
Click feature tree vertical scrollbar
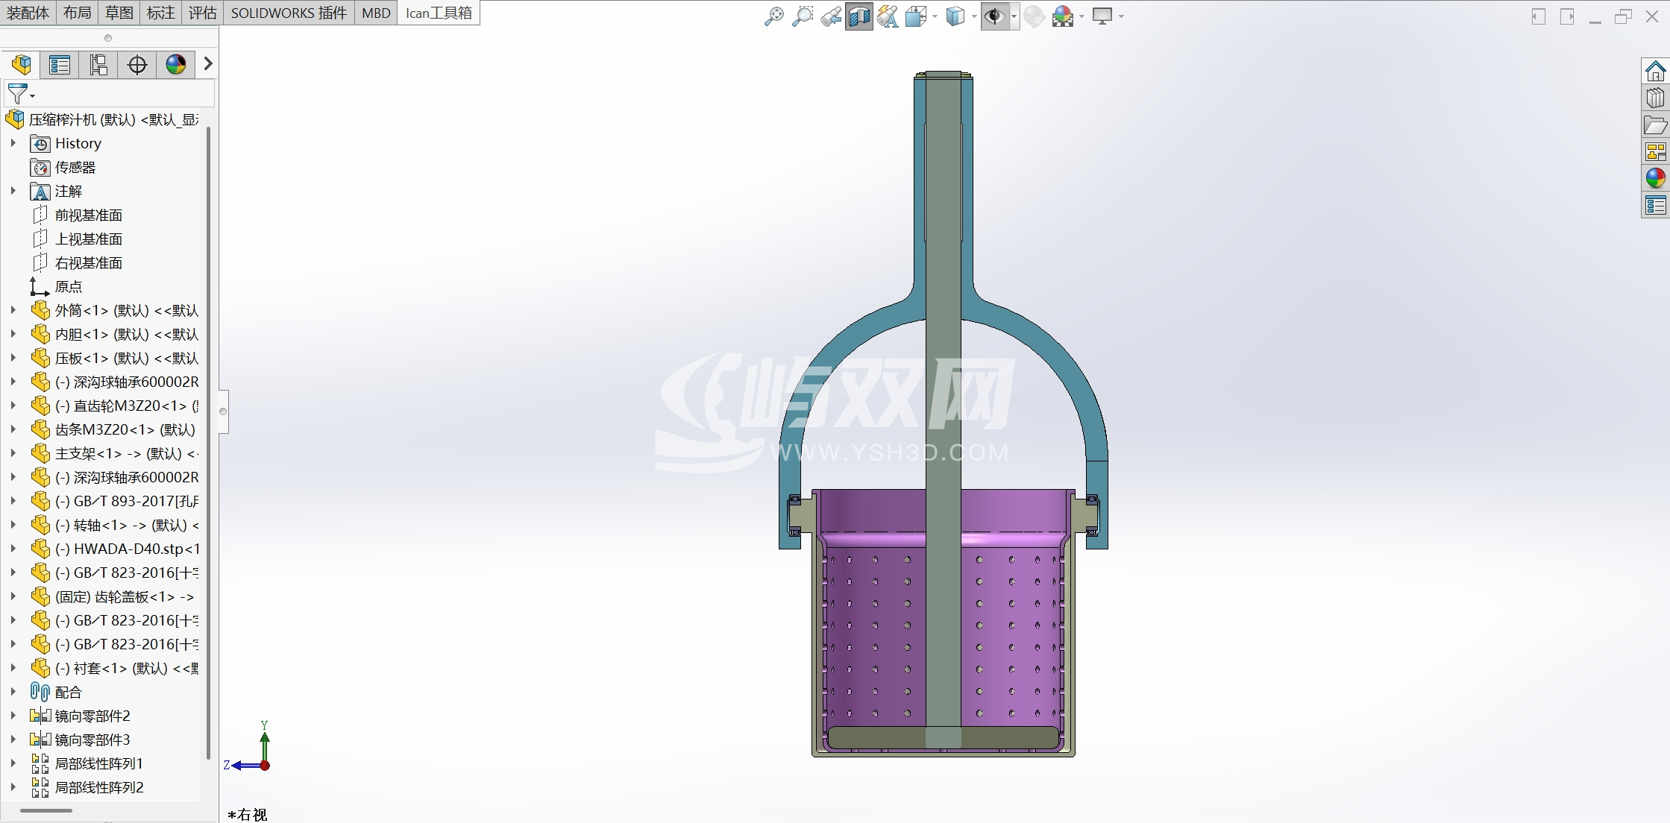[207, 444]
